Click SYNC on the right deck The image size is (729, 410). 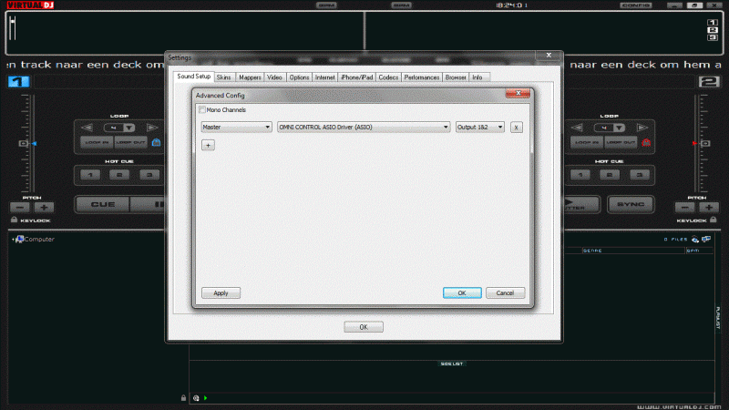coord(631,204)
